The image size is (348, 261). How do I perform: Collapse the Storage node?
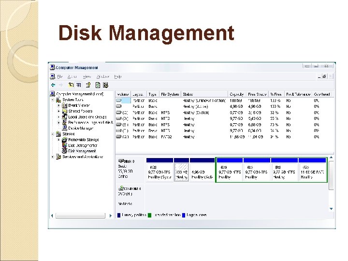53,134
